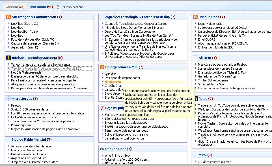Click the Microsiervos feed icon

tap(8, 99)
